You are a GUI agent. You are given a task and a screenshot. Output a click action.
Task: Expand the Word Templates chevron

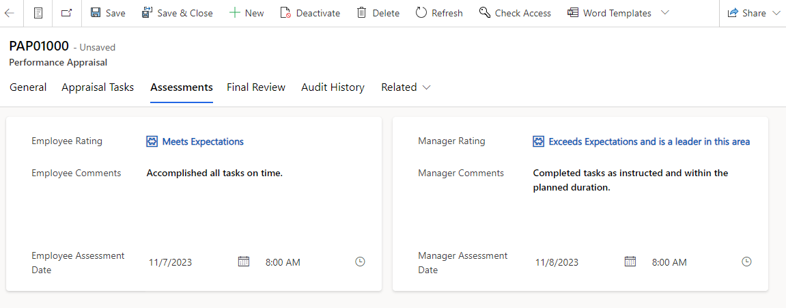pyautogui.click(x=664, y=13)
